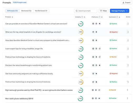Open action menu for the 'How uasth-places' row
Viewport: 133px width, 103px height.
coord(127,98)
